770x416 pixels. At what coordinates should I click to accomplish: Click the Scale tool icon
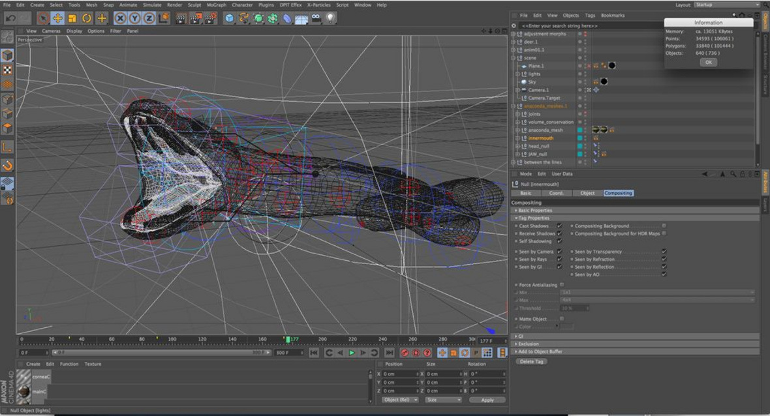pyautogui.click(x=72, y=18)
